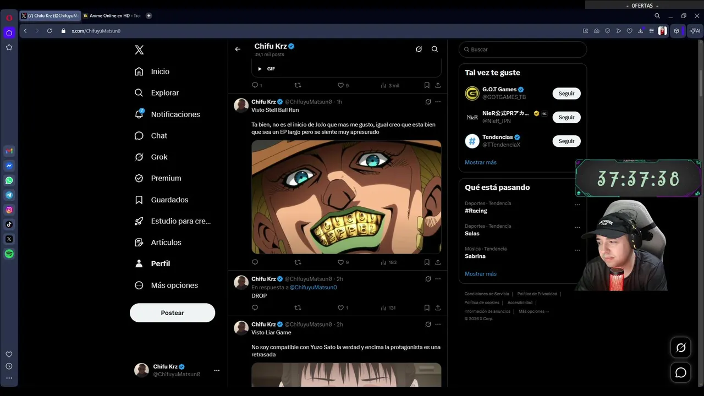Click Grok explain icon on Steel Ball Run post

click(x=428, y=102)
